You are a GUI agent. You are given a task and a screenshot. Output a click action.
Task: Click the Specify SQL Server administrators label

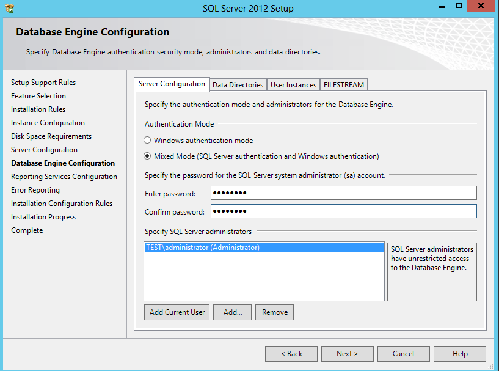[199, 232]
